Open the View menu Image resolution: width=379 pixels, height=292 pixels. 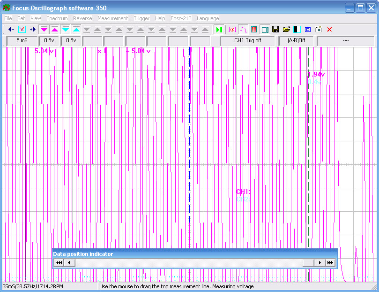pyautogui.click(x=36, y=18)
